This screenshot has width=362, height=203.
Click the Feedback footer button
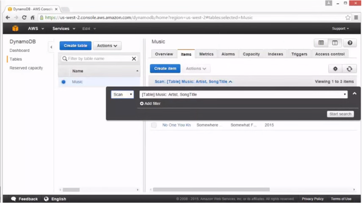(x=24, y=199)
